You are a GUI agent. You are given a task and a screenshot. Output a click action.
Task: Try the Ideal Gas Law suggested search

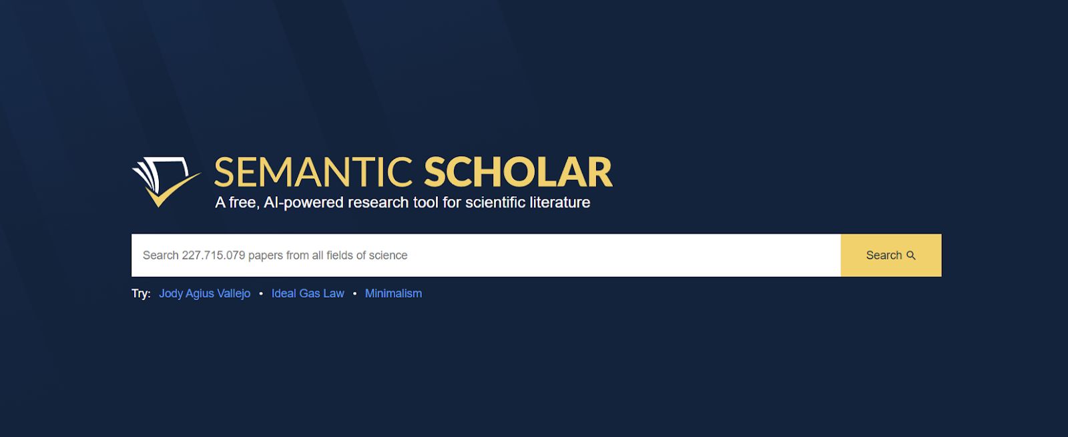click(308, 294)
